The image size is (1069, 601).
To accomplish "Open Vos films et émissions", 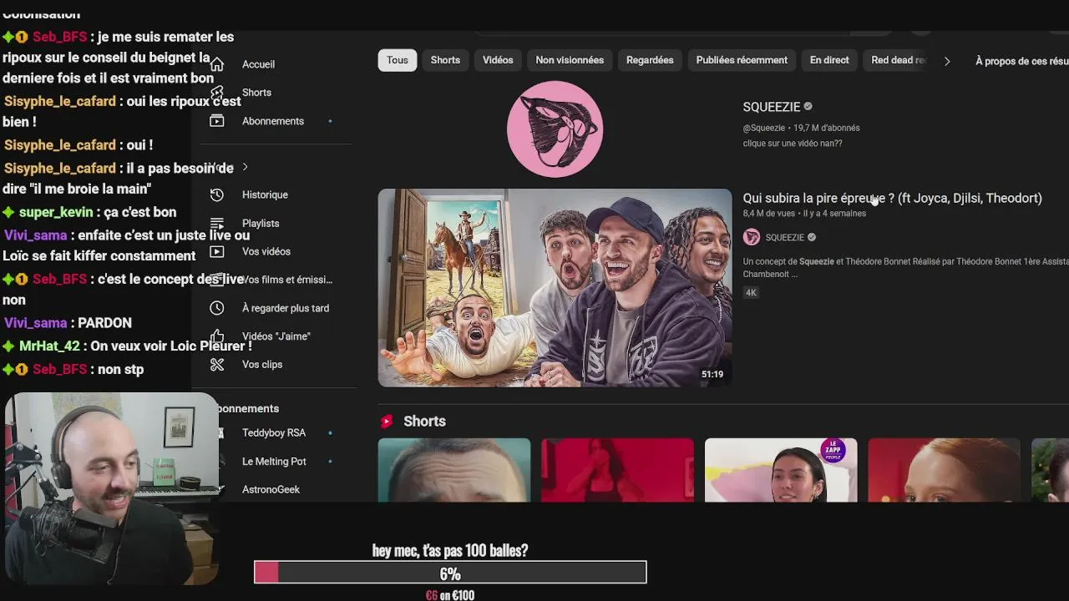I will [x=286, y=280].
